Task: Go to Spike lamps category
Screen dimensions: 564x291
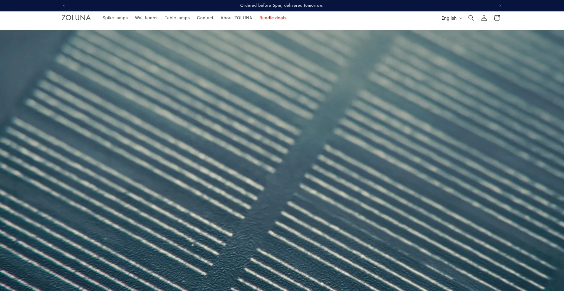Action: click(x=115, y=18)
